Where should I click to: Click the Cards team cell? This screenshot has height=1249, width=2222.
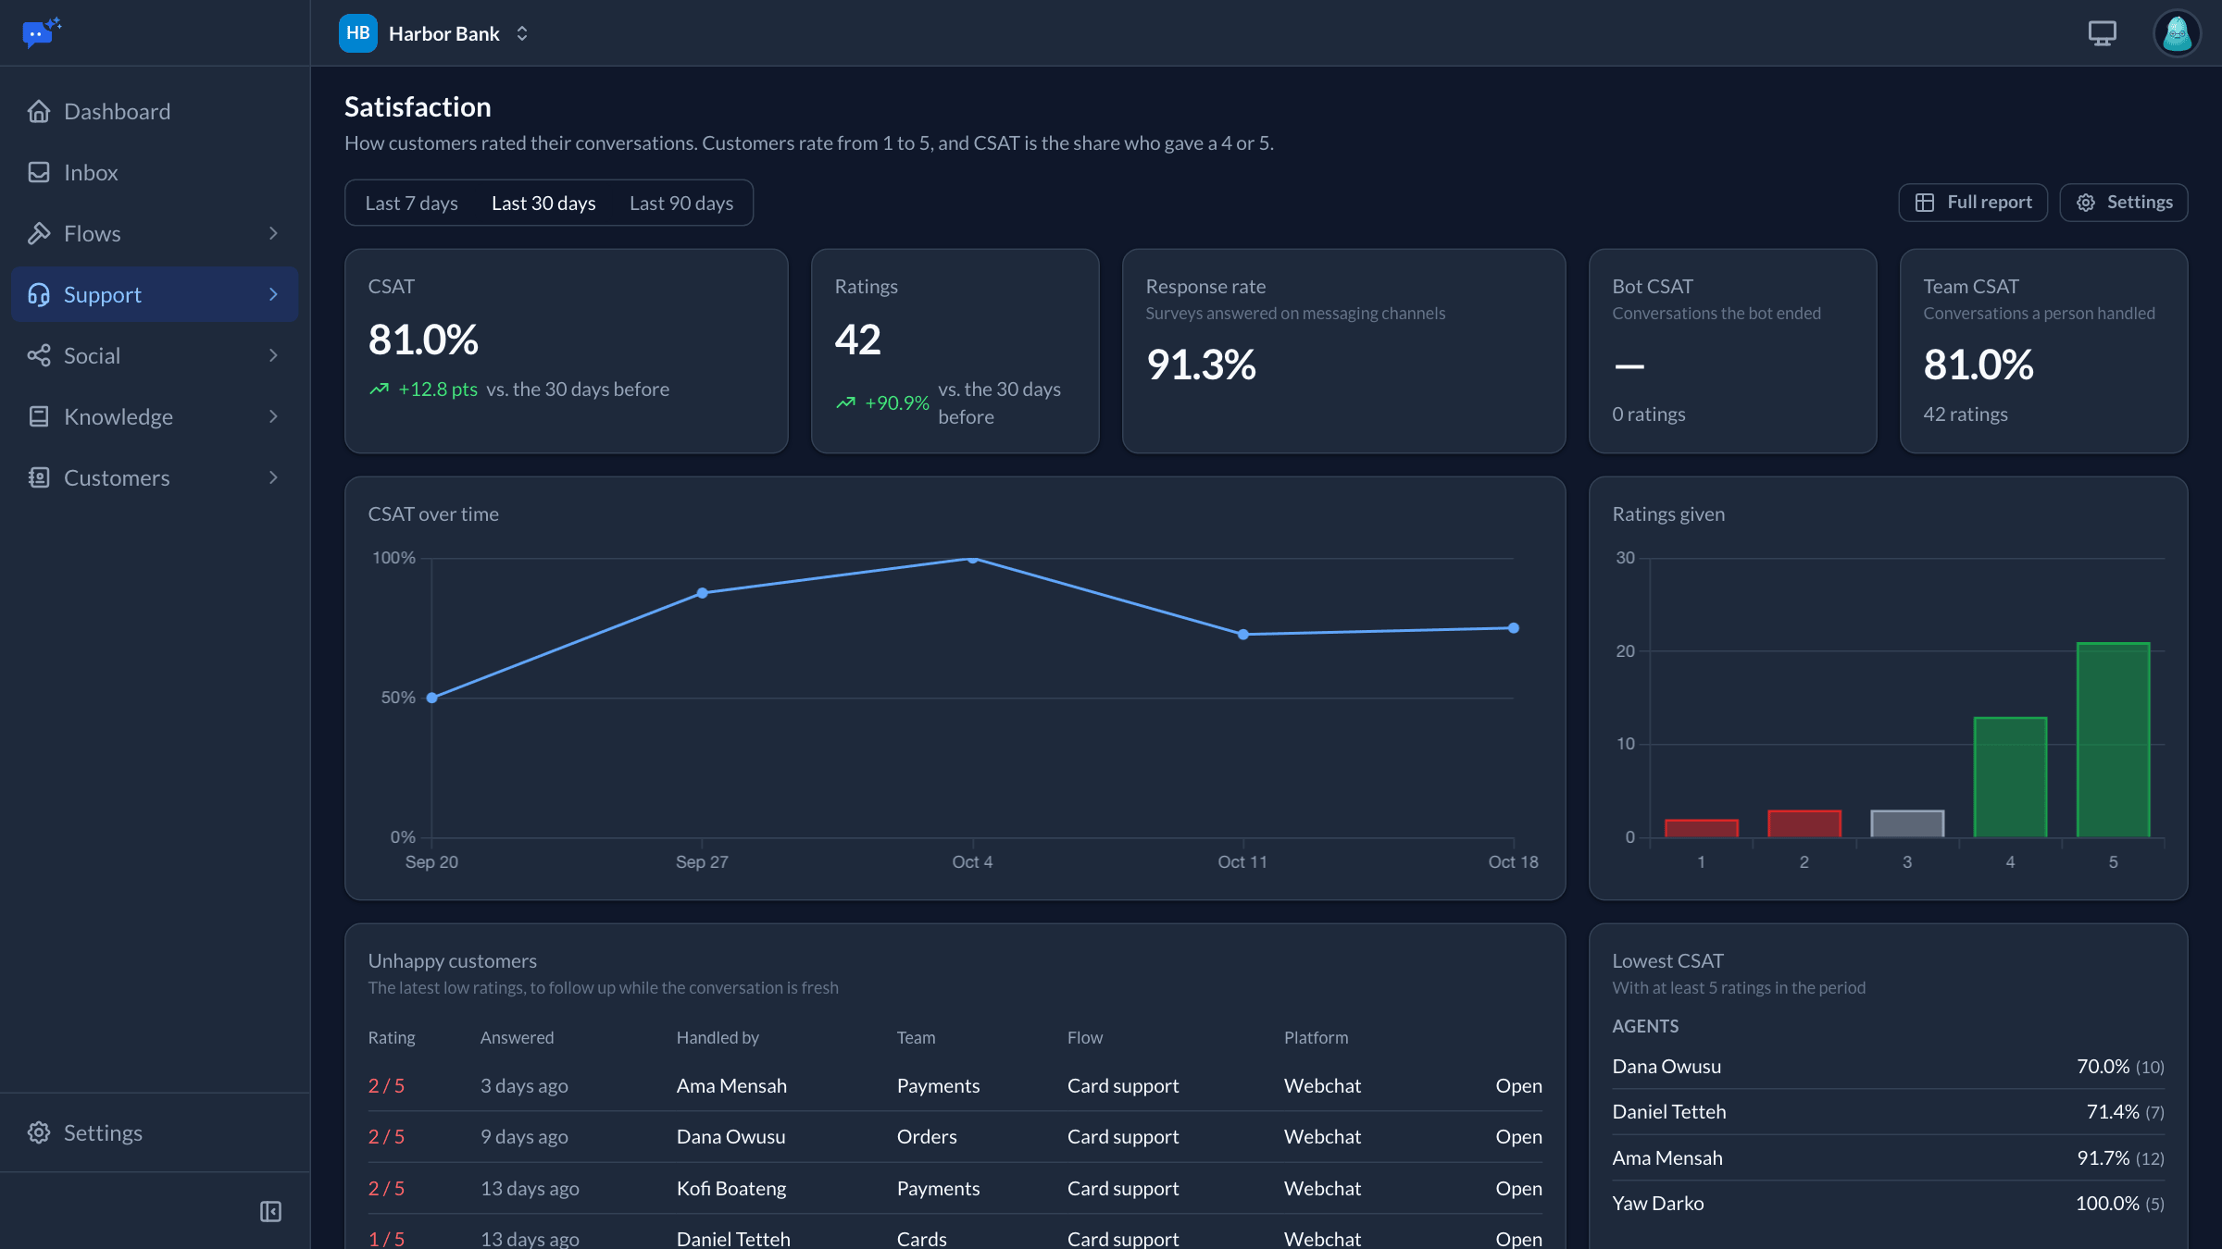[x=921, y=1239]
